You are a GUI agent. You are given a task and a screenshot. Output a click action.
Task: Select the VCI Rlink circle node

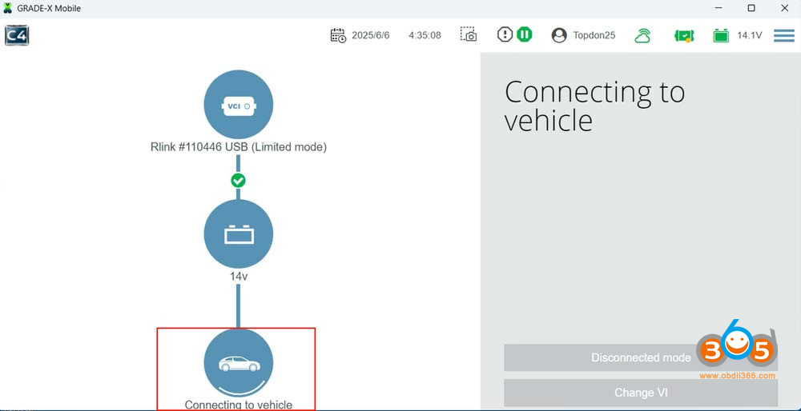pos(239,105)
